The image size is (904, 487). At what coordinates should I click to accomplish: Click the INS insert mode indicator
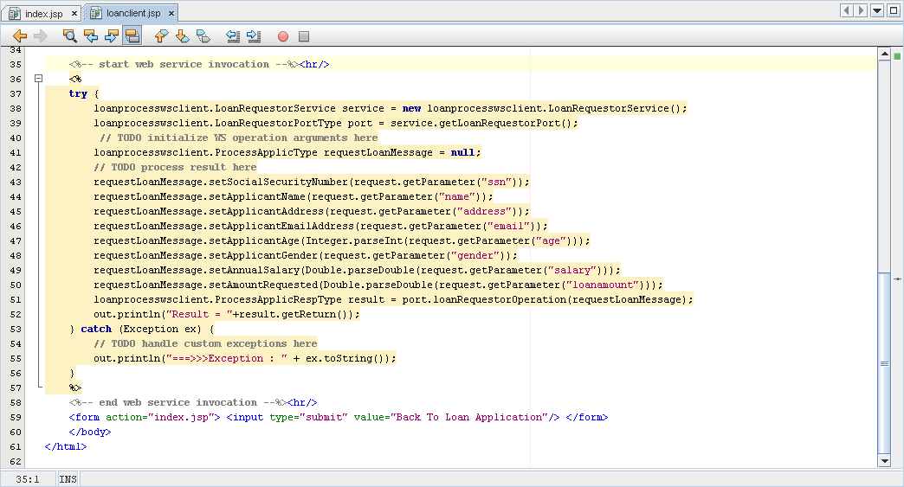tap(68, 479)
